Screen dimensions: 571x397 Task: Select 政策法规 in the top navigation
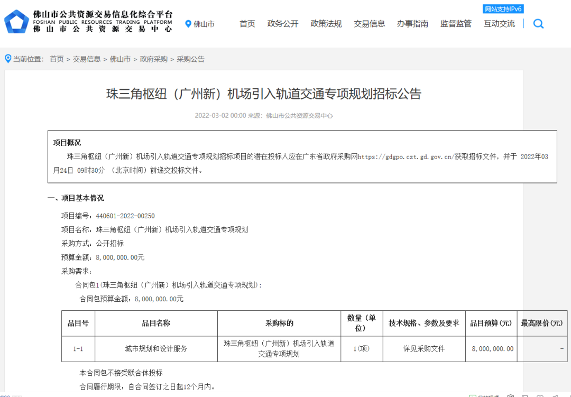coord(326,24)
